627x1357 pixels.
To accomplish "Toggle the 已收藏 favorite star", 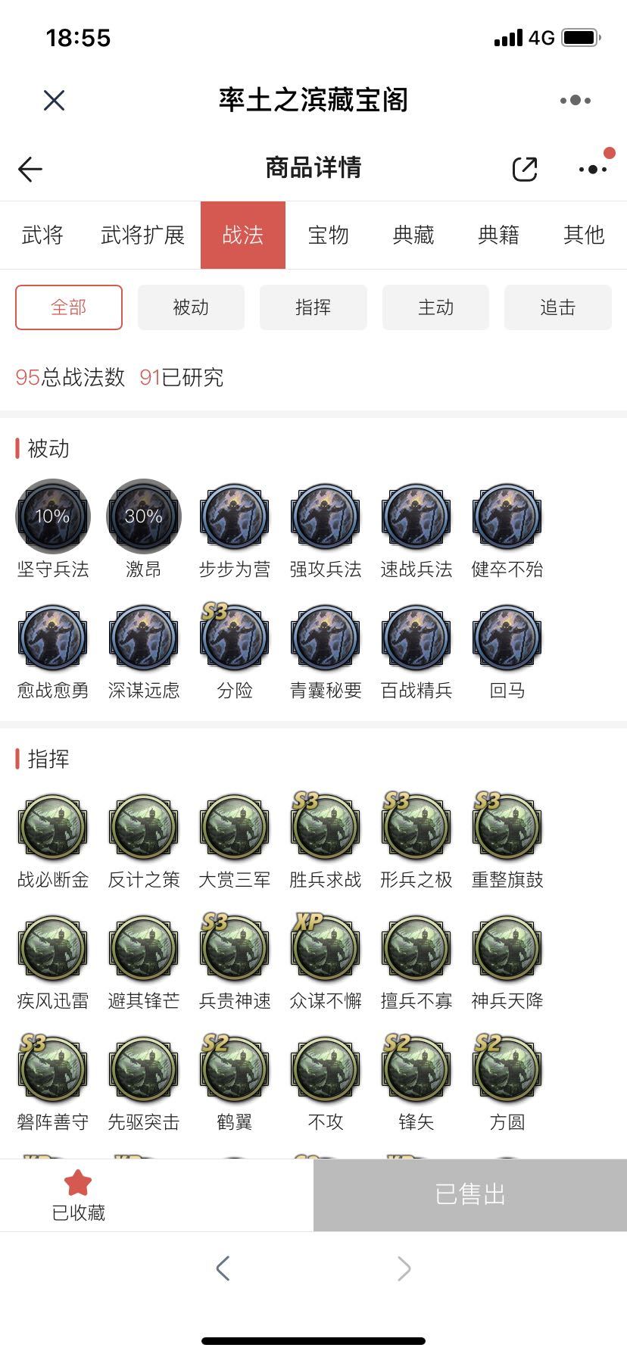I will 78,1182.
